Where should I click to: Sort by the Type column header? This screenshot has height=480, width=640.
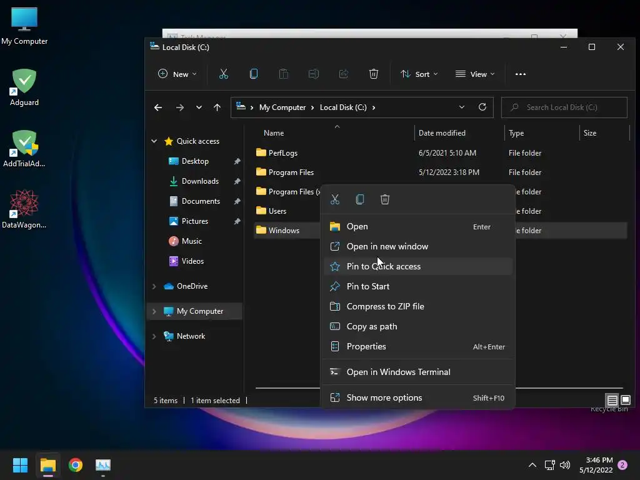516,133
